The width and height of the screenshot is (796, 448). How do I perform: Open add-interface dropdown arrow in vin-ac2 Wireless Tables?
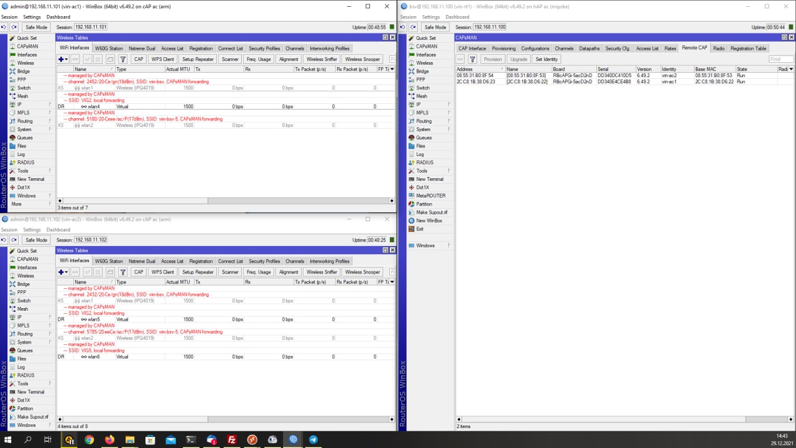67,272
